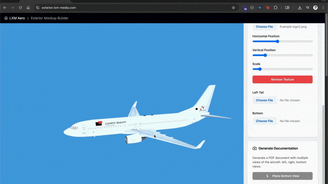Viewport: 328px width, 184px height.
Task: Click the LXM Aero header link
Action: (17, 18)
